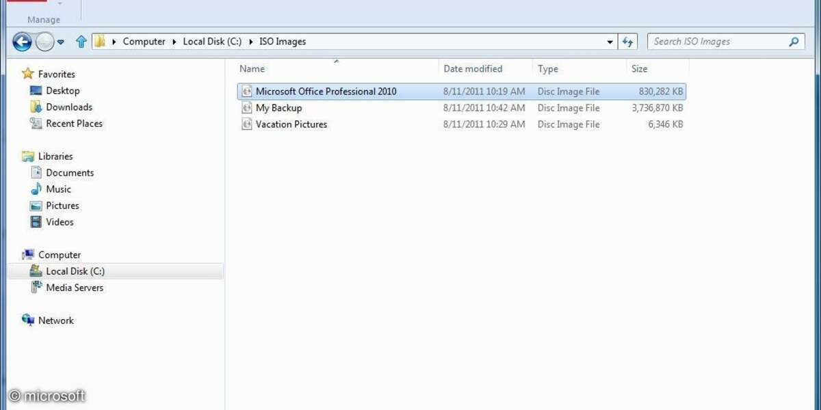The image size is (821, 410).
Task: Select the Music library icon
Action: click(x=36, y=189)
